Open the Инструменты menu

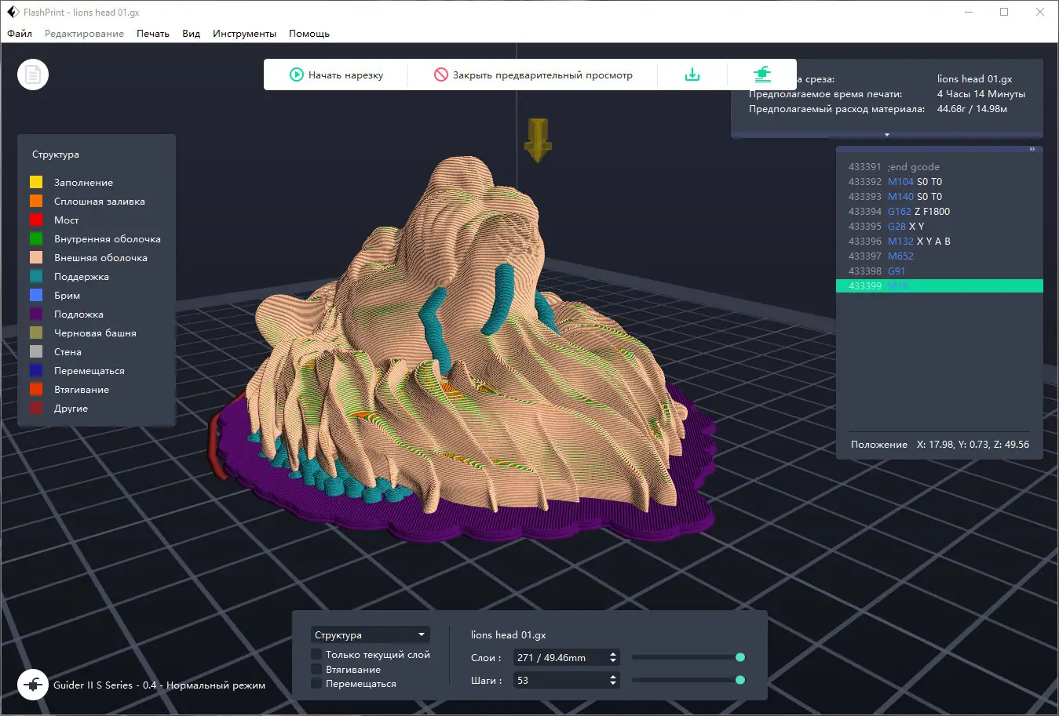244,34
